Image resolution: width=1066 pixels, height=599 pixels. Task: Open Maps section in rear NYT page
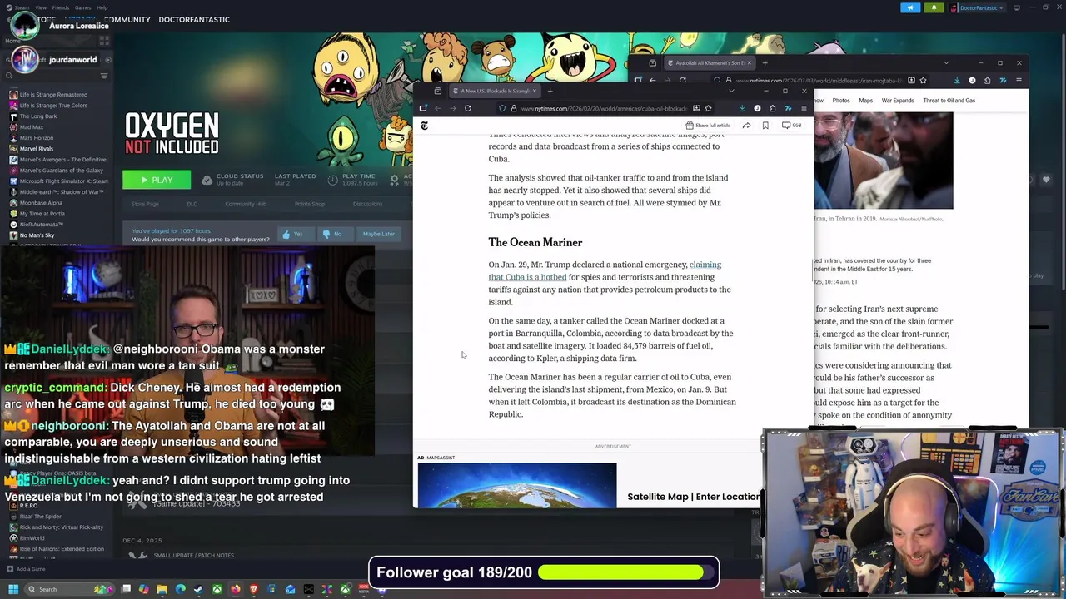point(865,101)
